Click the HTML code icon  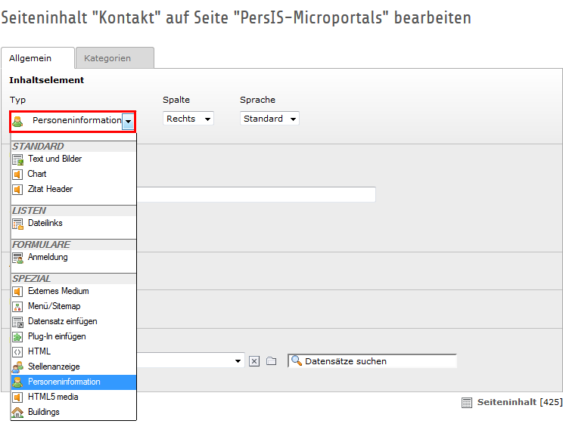tap(17, 352)
